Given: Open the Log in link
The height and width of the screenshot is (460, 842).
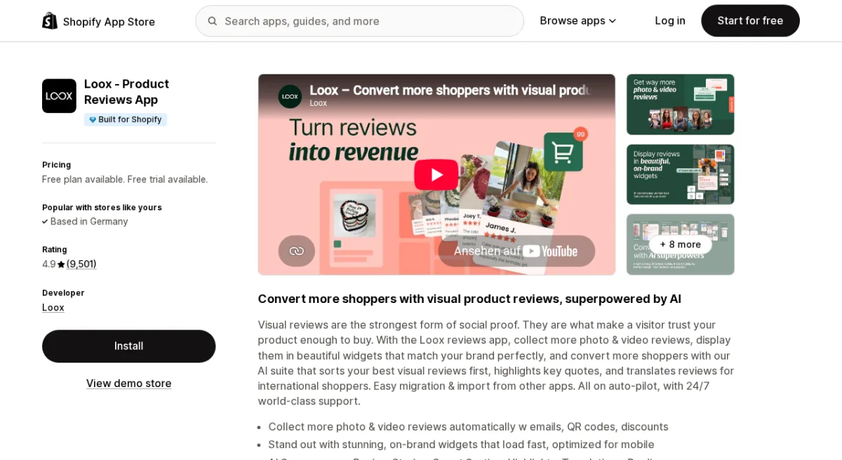Looking at the screenshot, I should point(670,21).
